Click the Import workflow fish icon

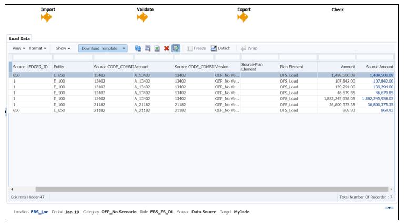point(47,18)
